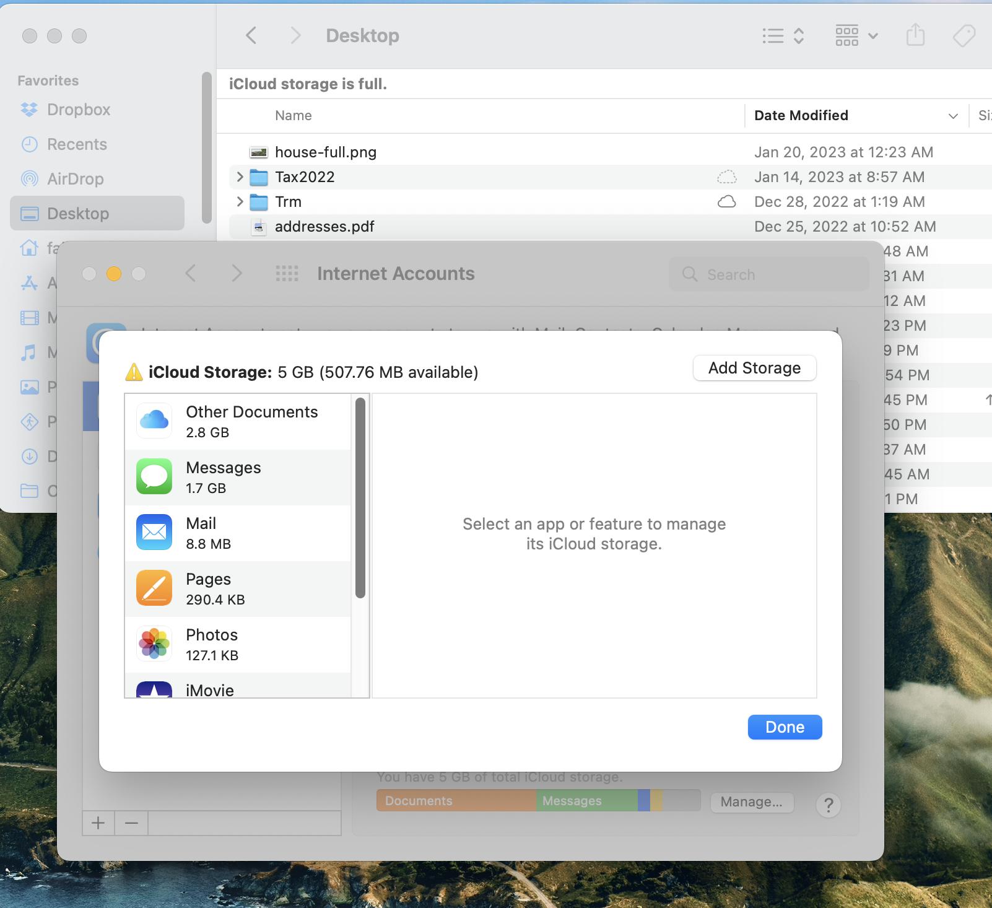Open Recents from the Finder sidebar

[77, 144]
